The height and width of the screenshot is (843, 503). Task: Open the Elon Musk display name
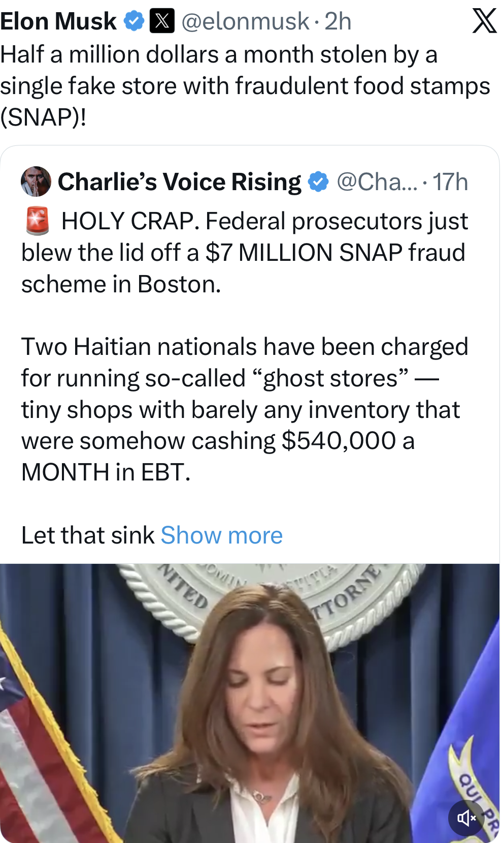(x=58, y=21)
